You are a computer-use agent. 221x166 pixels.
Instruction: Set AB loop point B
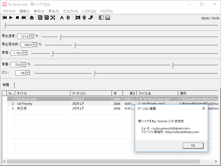point(68,18)
